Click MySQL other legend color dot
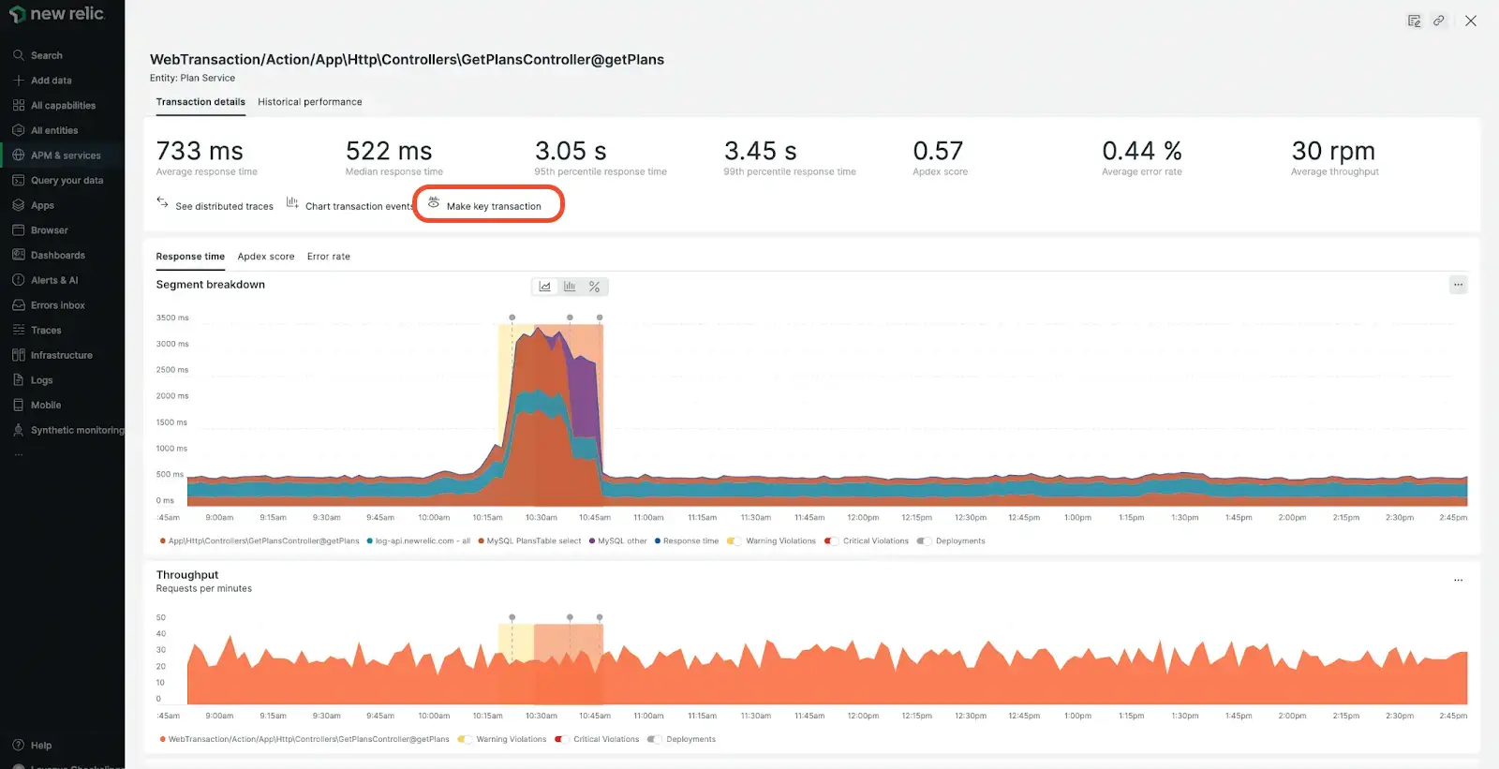 592,541
